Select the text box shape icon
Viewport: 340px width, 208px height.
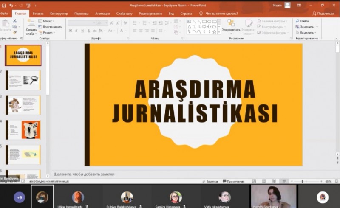click(x=189, y=22)
